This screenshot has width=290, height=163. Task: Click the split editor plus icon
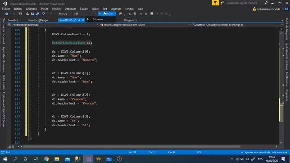[281, 29]
